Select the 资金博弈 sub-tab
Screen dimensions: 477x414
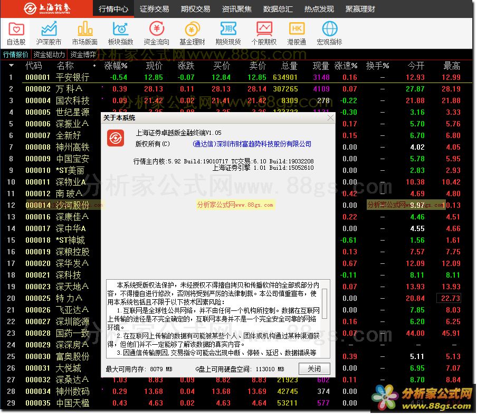click(x=83, y=54)
